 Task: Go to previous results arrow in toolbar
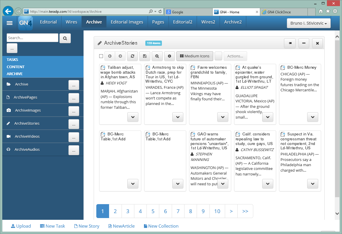tap(110, 56)
